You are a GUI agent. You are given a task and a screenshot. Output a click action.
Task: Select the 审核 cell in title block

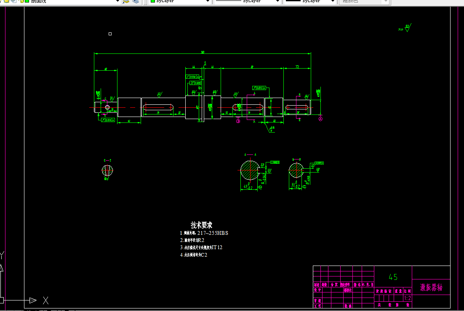[x=317, y=300]
